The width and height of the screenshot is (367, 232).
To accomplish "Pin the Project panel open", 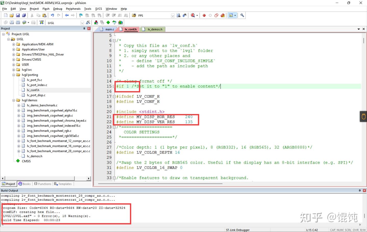I will [x=84, y=28].
